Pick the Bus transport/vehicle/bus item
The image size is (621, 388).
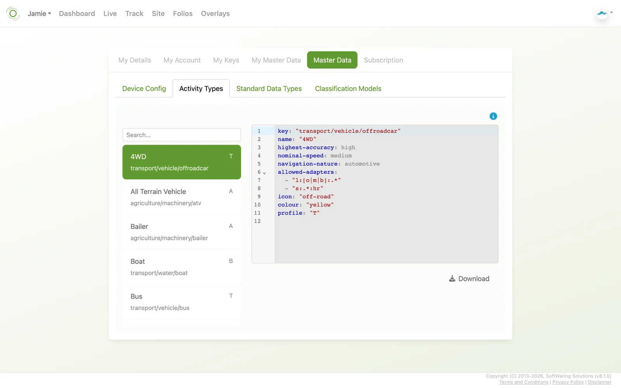coord(182,302)
